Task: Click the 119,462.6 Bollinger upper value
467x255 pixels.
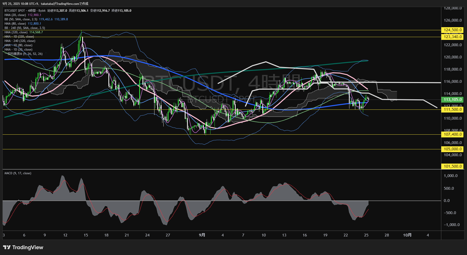Action: 46,19
